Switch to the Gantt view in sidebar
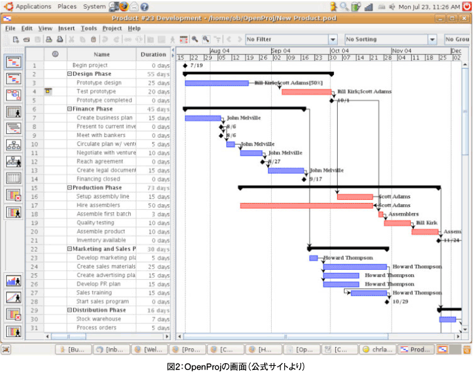The height and width of the screenshot is (375, 473). pyautogui.click(x=14, y=62)
